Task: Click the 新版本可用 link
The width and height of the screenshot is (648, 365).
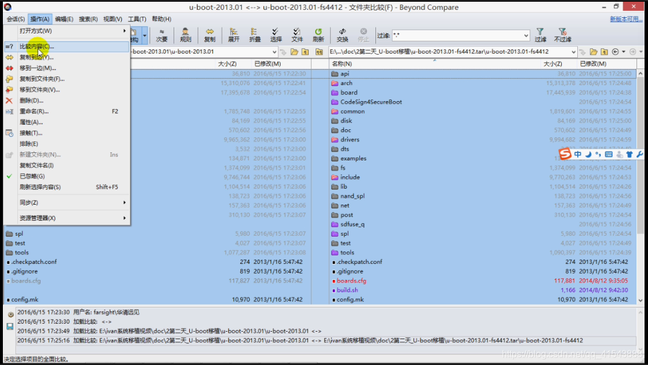Action: coord(626,19)
